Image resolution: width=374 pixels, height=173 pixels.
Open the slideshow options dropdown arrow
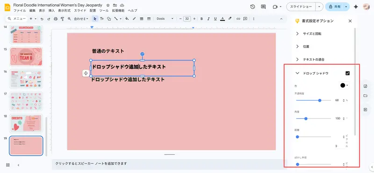click(x=319, y=7)
